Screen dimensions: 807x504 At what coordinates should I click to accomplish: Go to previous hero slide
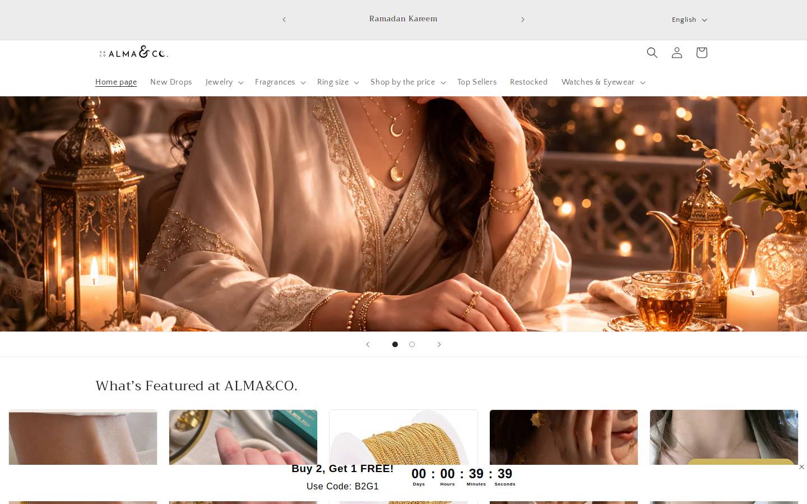[368, 344]
